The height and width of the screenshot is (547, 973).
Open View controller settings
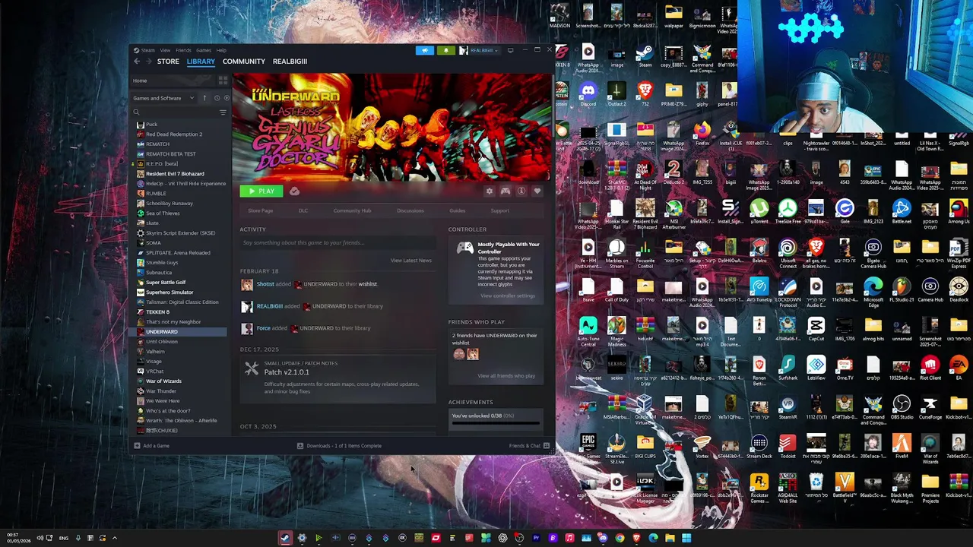click(x=508, y=296)
